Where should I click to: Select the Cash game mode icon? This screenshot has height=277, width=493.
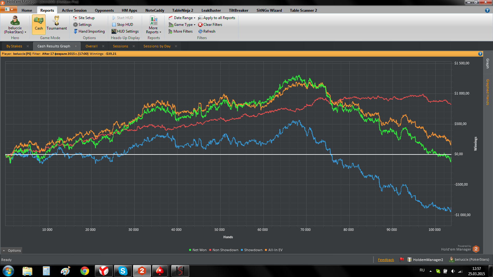(39, 24)
